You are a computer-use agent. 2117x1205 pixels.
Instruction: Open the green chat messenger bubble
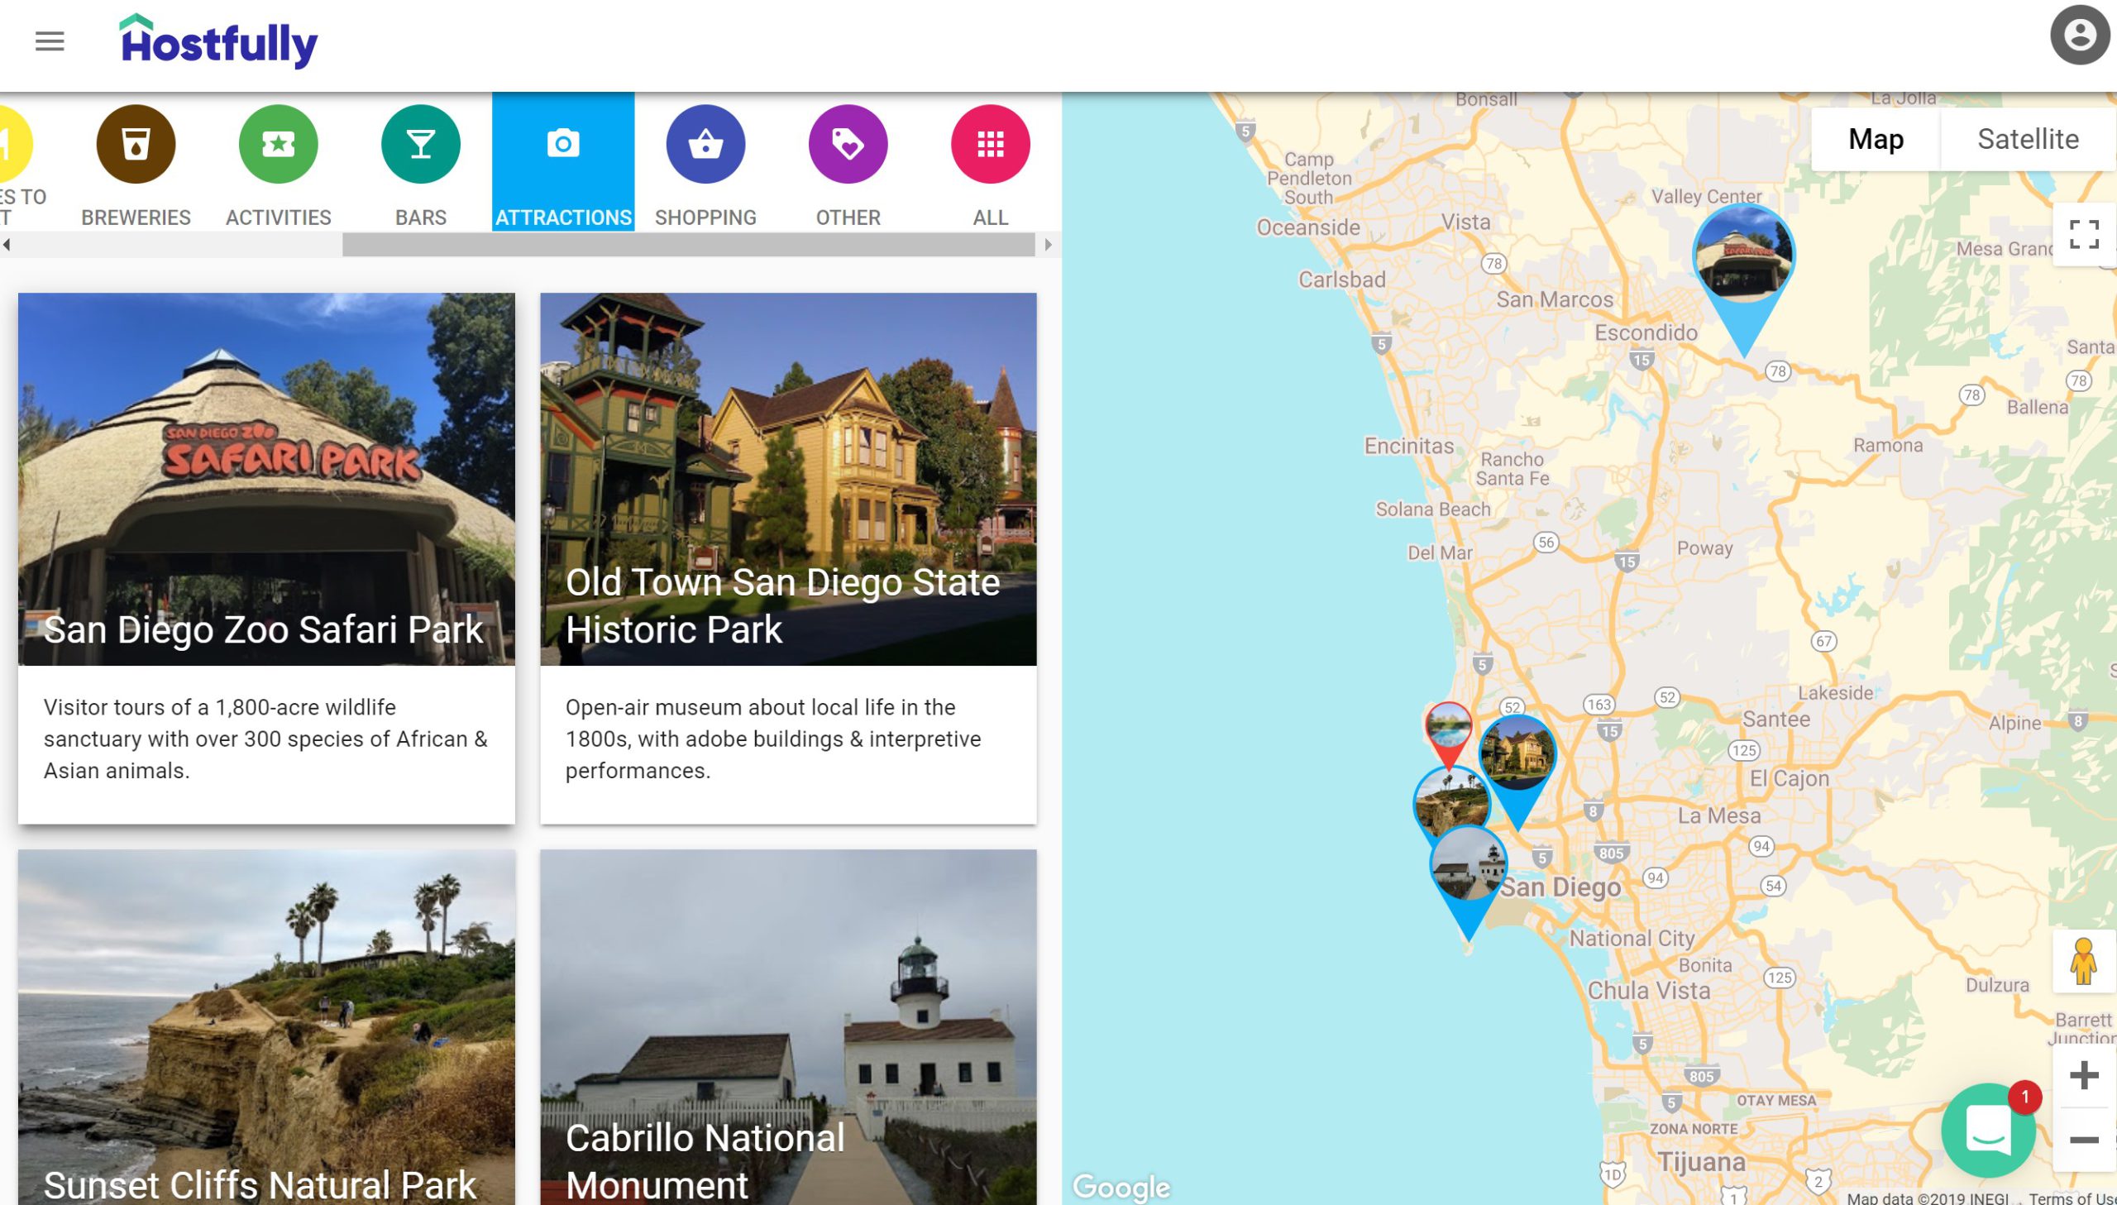(x=1987, y=1131)
